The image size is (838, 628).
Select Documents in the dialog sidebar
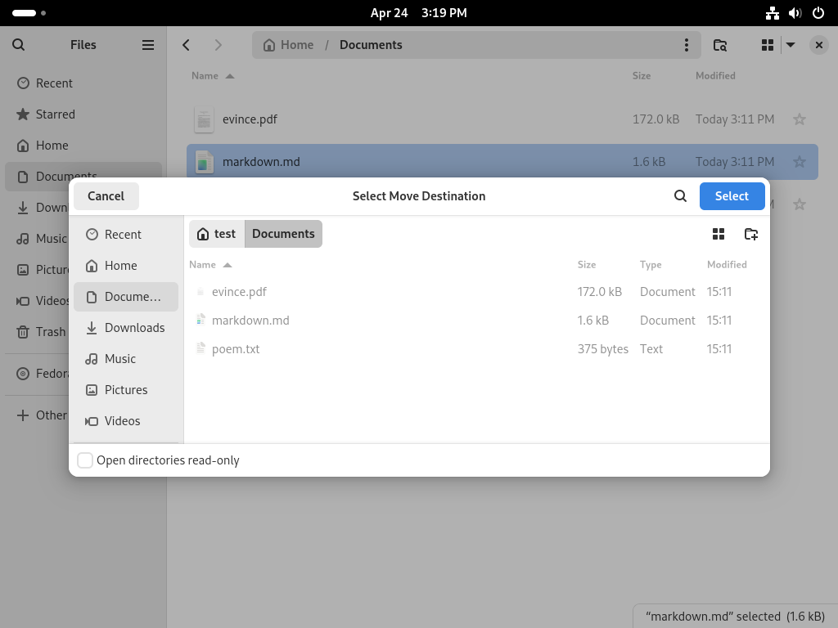(x=126, y=297)
